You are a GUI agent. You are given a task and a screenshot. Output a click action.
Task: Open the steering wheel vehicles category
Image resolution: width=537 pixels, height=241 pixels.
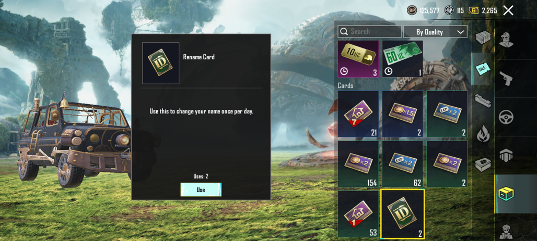coord(506,117)
